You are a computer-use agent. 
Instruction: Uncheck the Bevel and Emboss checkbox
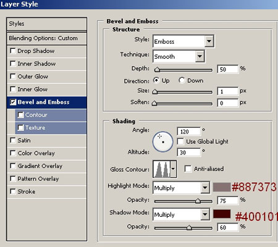13,102
